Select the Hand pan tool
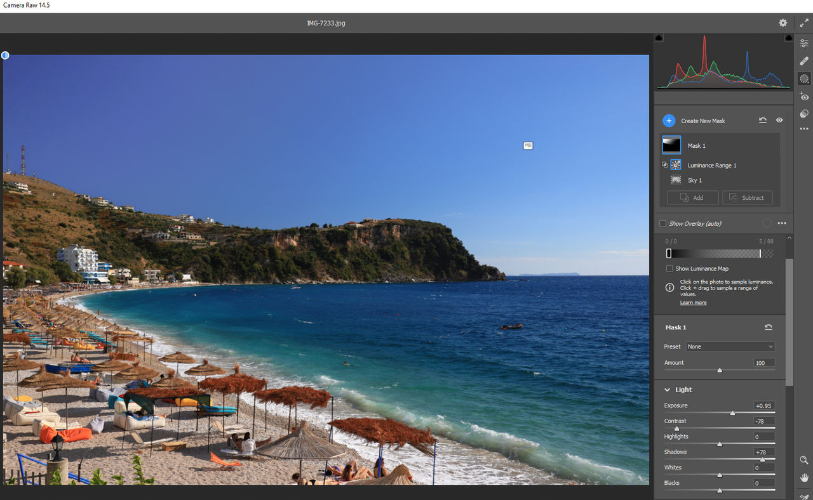Viewport: 813px width, 500px height. tap(804, 477)
